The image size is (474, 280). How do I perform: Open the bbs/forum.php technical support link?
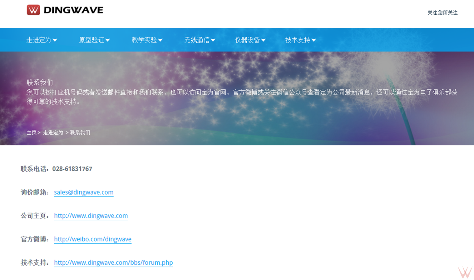coord(113,262)
